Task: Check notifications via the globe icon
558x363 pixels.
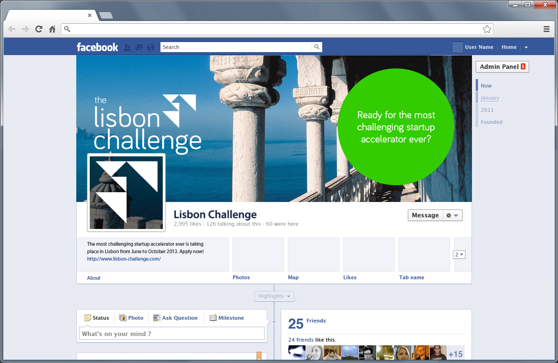Action: click(x=150, y=47)
